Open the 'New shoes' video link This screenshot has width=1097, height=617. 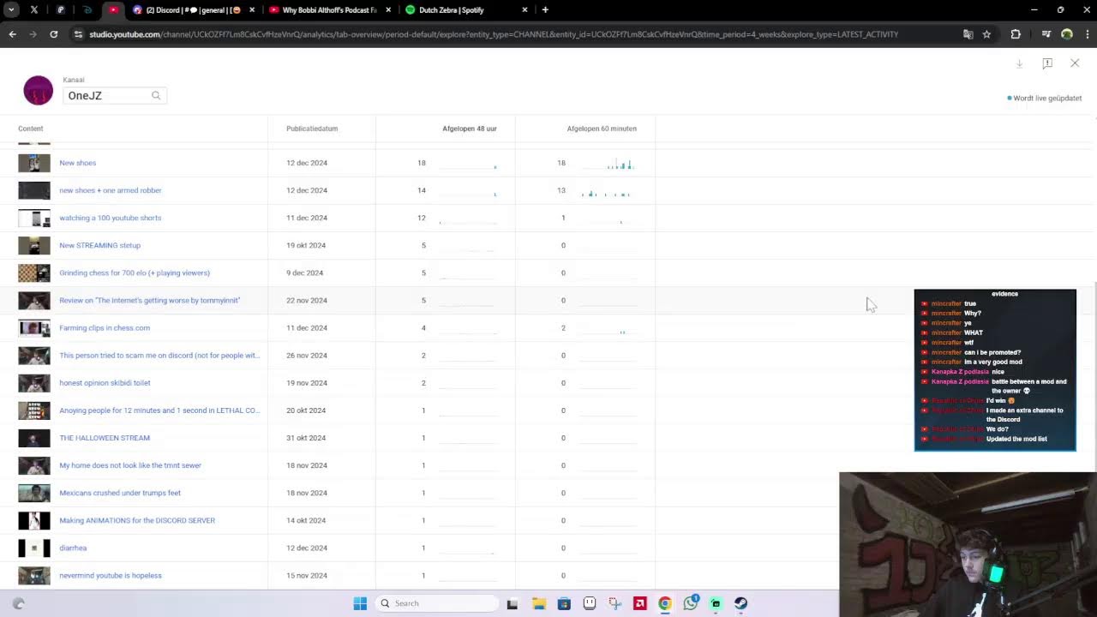[x=77, y=163]
